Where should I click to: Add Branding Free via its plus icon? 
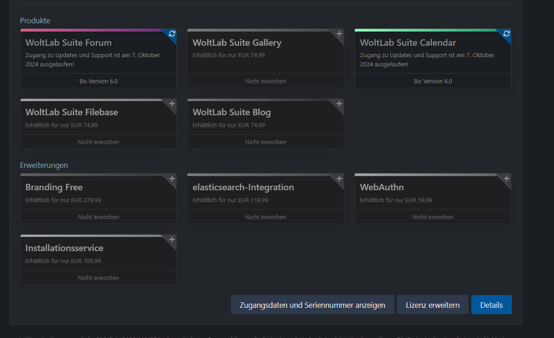click(172, 178)
